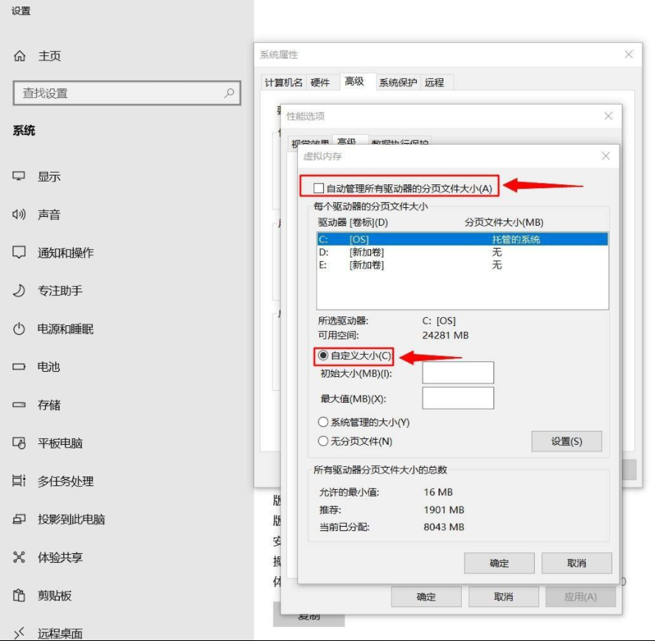655x641 pixels.
Task: Select drive D: [新加卷] row
Action: (x=462, y=252)
